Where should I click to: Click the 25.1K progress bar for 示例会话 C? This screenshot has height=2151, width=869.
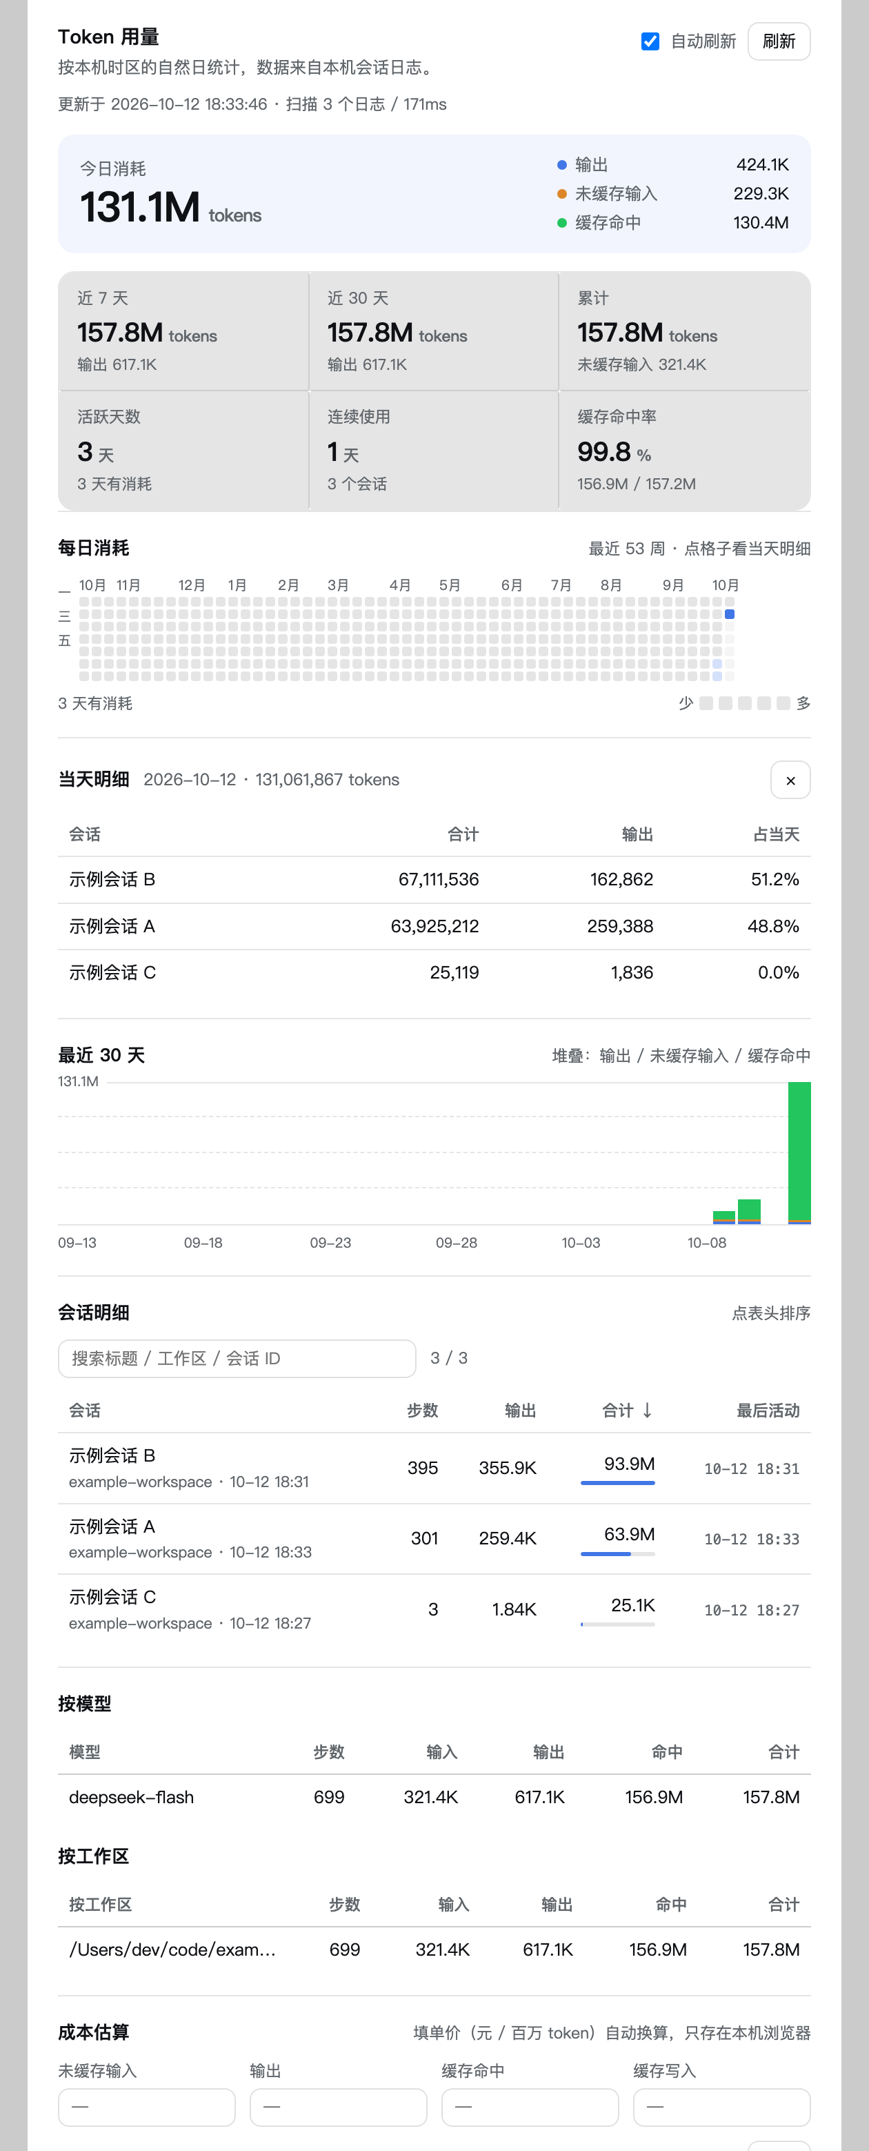click(x=618, y=1624)
